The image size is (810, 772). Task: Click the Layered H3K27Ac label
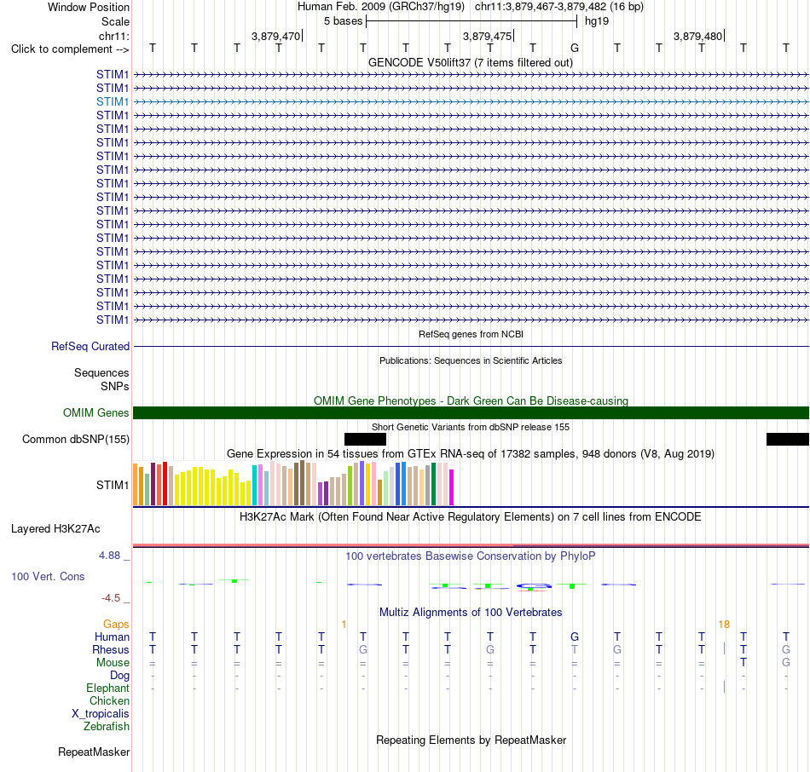click(x=55, y=529)
